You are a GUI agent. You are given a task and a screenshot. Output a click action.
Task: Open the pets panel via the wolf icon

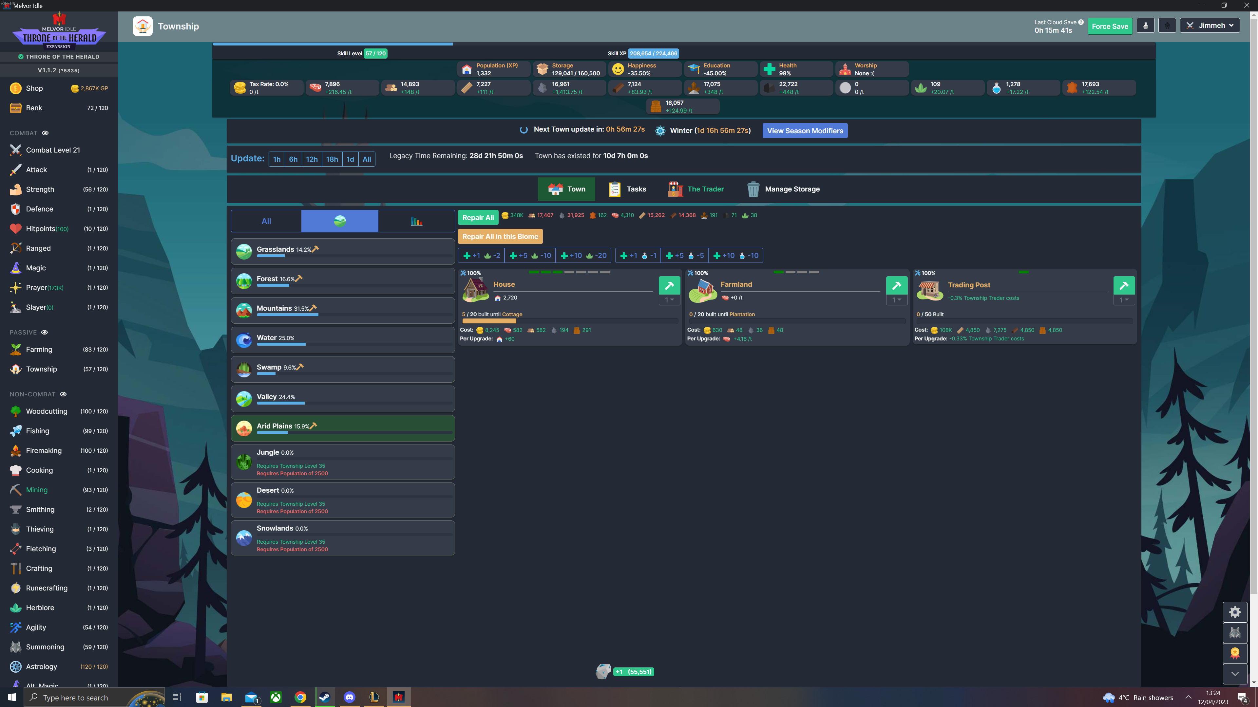[1235, 632]
